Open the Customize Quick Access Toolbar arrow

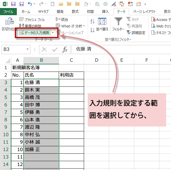coord(145,4)
